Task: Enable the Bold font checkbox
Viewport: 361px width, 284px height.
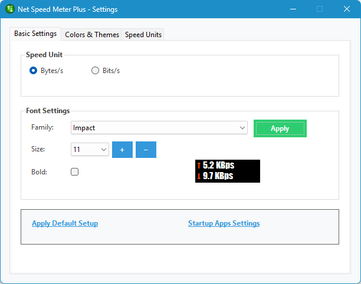Action: [74, 172]
